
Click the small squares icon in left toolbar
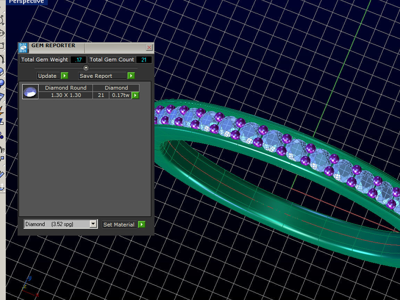[x=2, y=158]
